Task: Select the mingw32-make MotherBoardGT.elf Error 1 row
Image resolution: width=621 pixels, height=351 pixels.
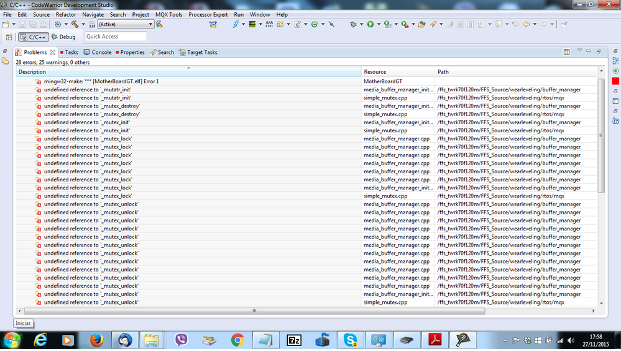Action: [307, 81]
